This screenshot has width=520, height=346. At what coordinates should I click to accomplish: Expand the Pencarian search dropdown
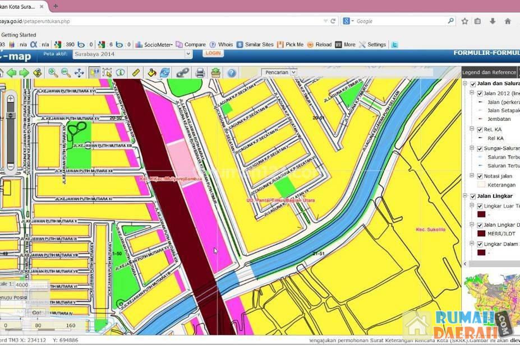tap(293, 72)
